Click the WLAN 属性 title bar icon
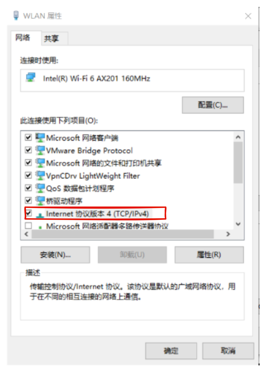The width and height of the screenshot is (268, 373). (16, 16)
